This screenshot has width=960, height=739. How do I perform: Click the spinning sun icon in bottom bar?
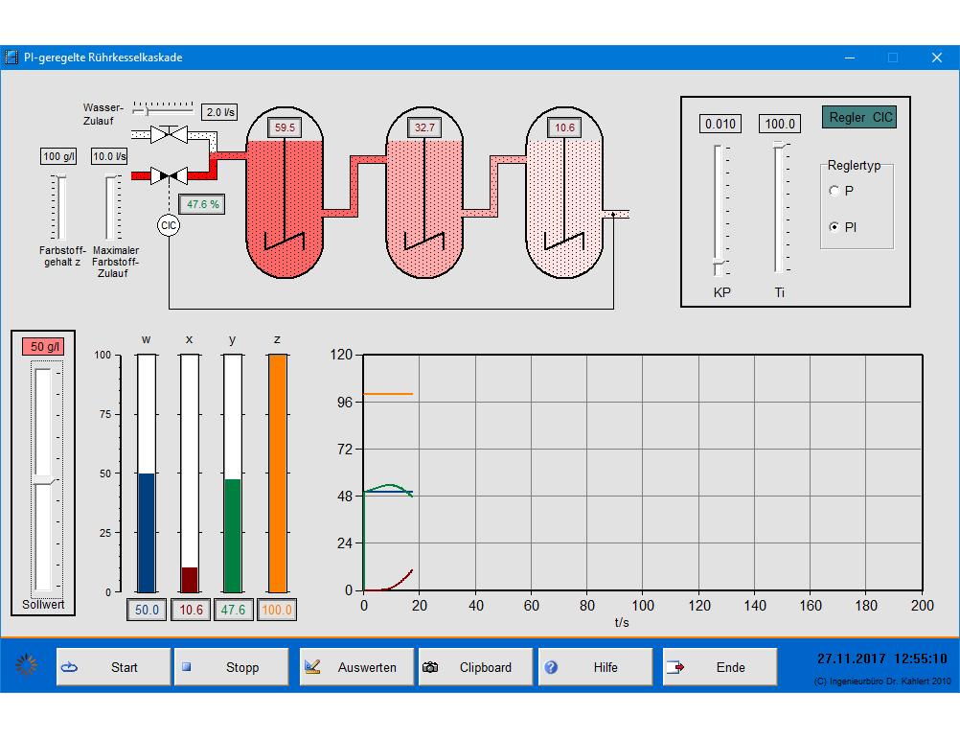pyautogui.click(x=26, y=665)
